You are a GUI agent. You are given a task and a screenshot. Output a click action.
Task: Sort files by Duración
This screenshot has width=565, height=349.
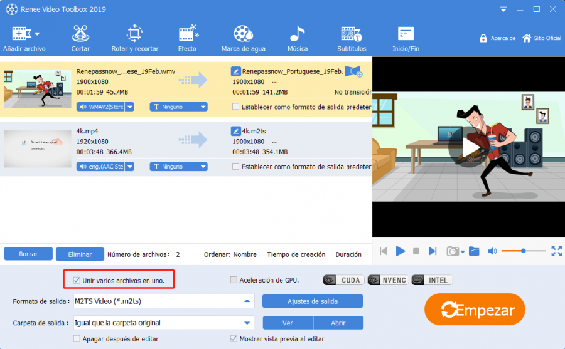348,254
